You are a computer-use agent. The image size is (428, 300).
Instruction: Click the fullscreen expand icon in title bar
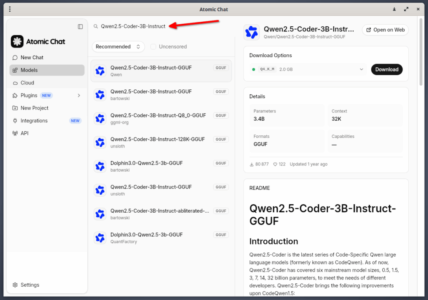(x=406, y=9)
